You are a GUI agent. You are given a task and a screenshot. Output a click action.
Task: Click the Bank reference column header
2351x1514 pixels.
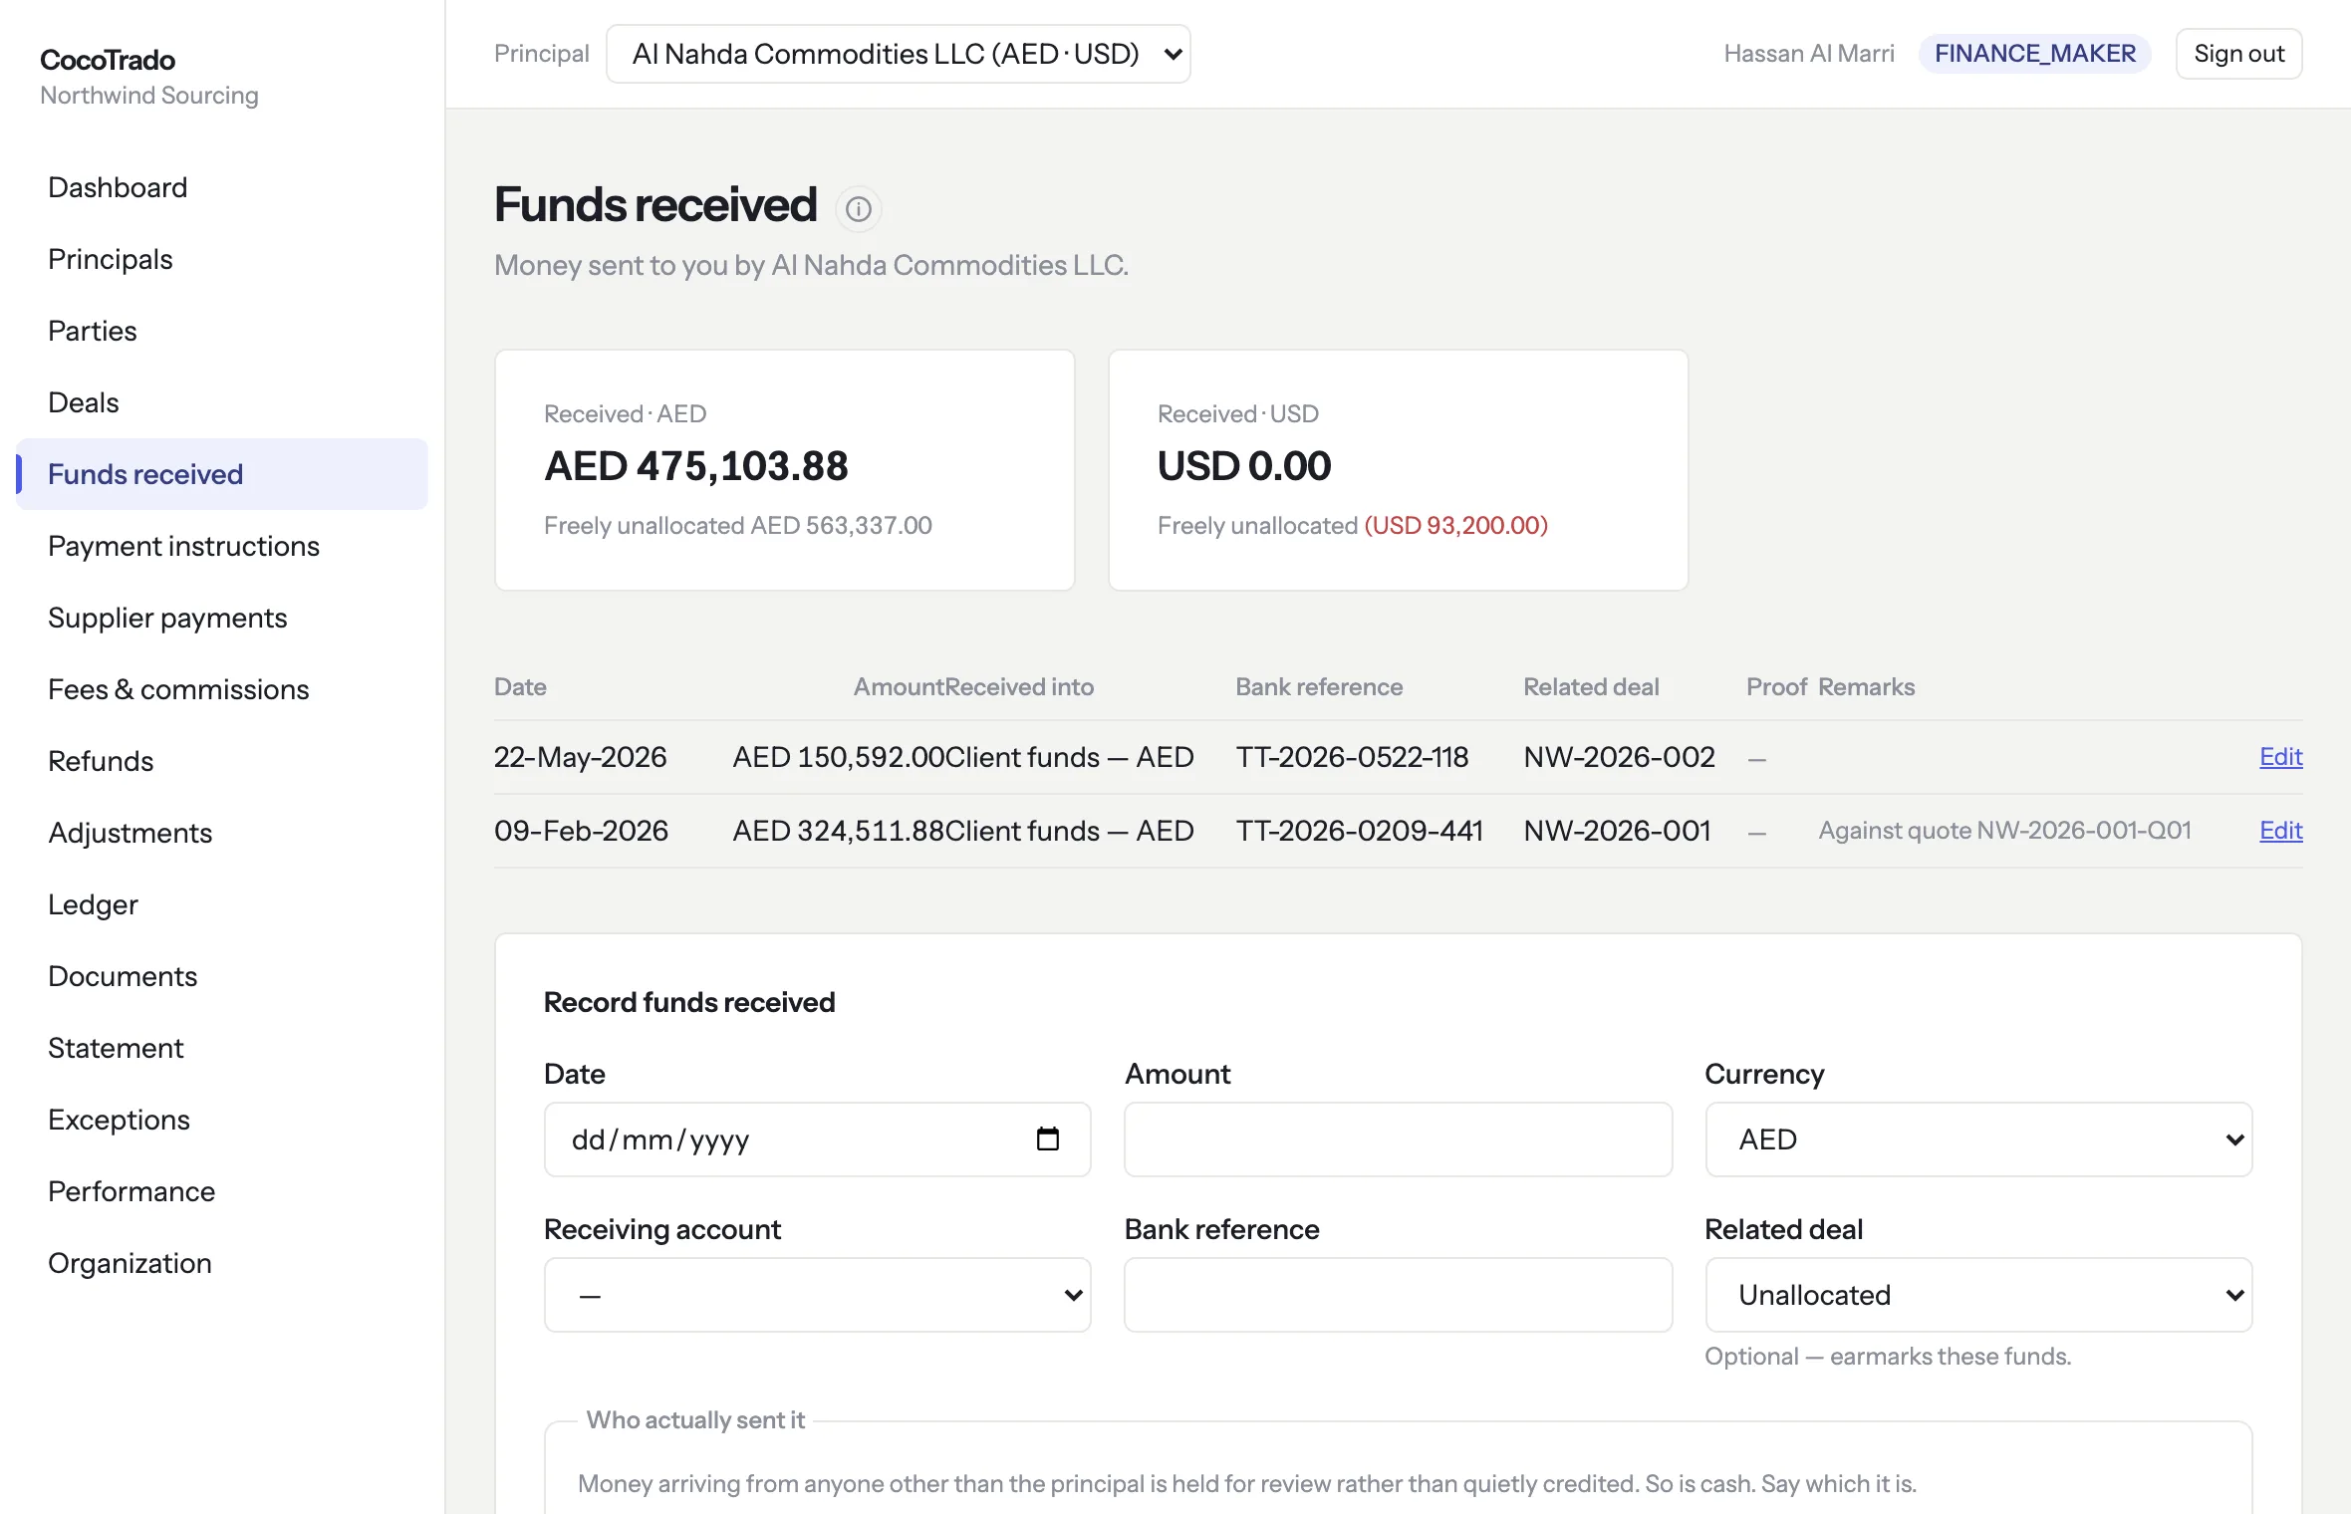1319,687
